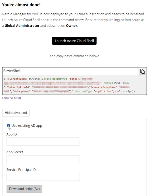
Task: Download script (Az)
Action: [24, 189]
